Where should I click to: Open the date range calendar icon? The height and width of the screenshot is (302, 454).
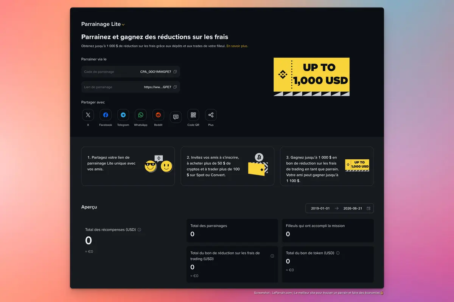click(368, 208)
